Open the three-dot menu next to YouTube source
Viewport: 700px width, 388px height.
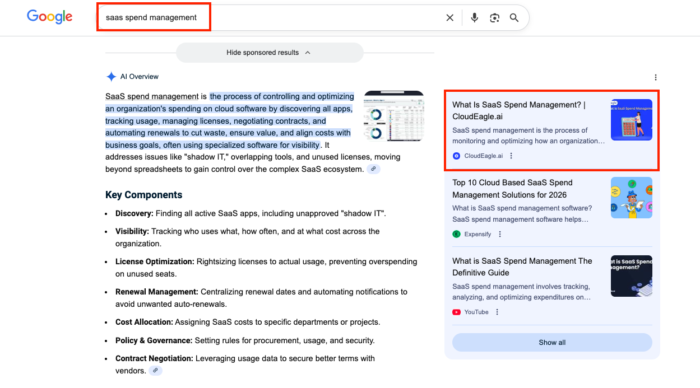tap(497, 312)
